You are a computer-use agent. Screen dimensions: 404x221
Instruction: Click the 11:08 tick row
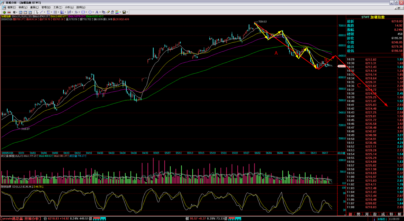(x=375, y=207)
